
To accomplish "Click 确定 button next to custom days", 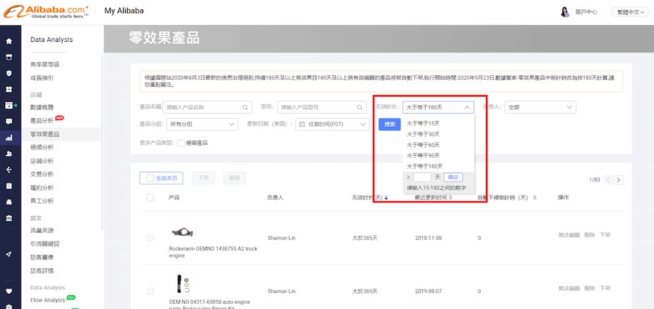I will 453,178.
